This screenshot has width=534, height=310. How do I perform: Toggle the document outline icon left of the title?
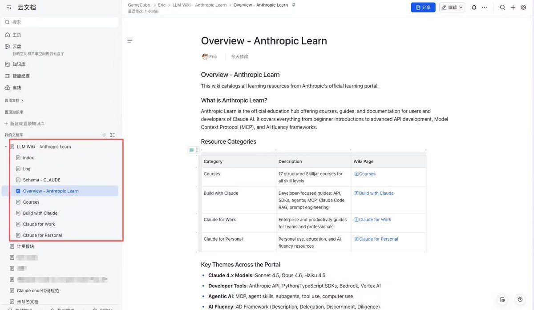(130, 40)
